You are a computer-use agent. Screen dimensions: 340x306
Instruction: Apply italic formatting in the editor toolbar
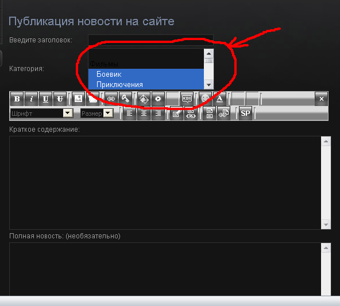(31, 99)
